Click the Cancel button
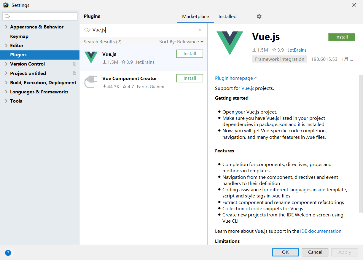 coord(315,252)
